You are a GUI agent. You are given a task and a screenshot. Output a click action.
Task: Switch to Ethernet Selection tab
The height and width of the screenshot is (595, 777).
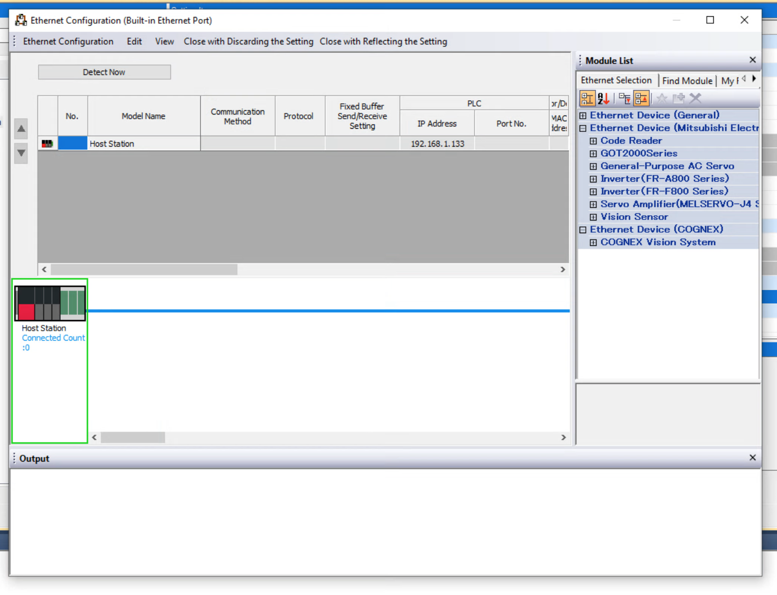[617, 80]
